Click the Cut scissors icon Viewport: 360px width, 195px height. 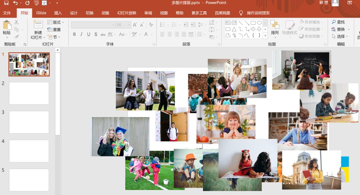click(16, 22)
